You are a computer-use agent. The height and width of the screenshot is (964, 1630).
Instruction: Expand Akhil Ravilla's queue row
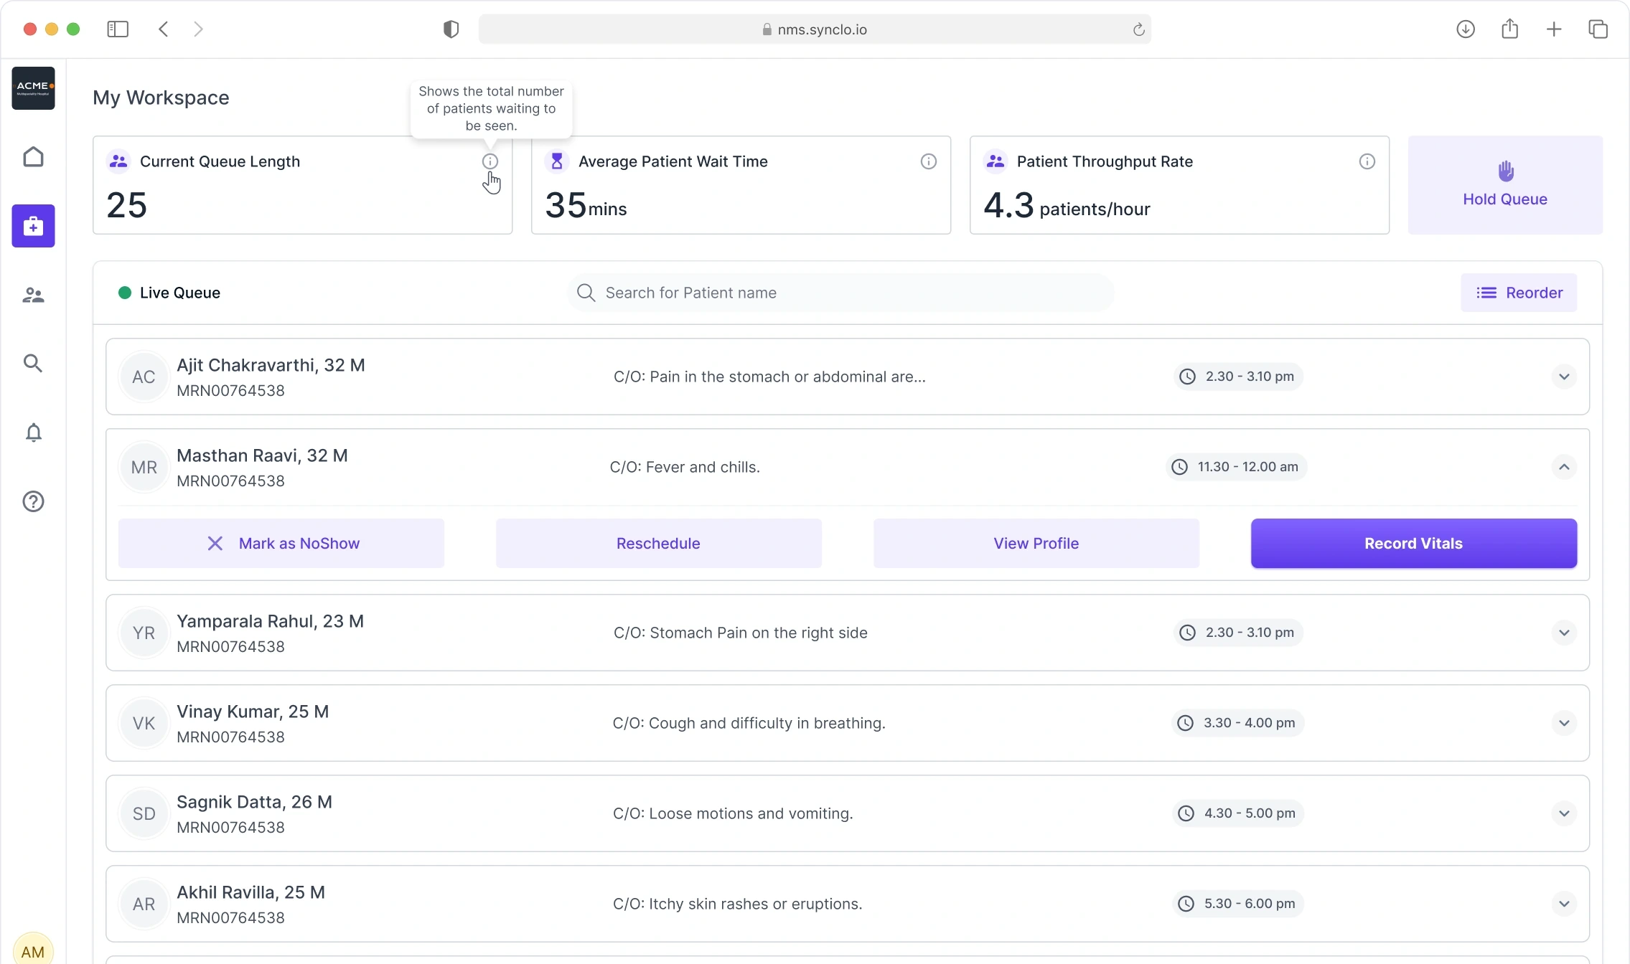point(1564,904)
